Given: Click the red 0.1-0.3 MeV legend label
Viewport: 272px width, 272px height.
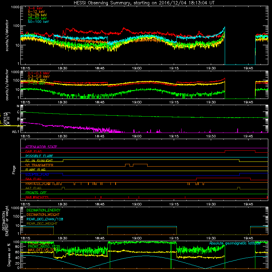Looking at the screenshot, I should (39, 73).
